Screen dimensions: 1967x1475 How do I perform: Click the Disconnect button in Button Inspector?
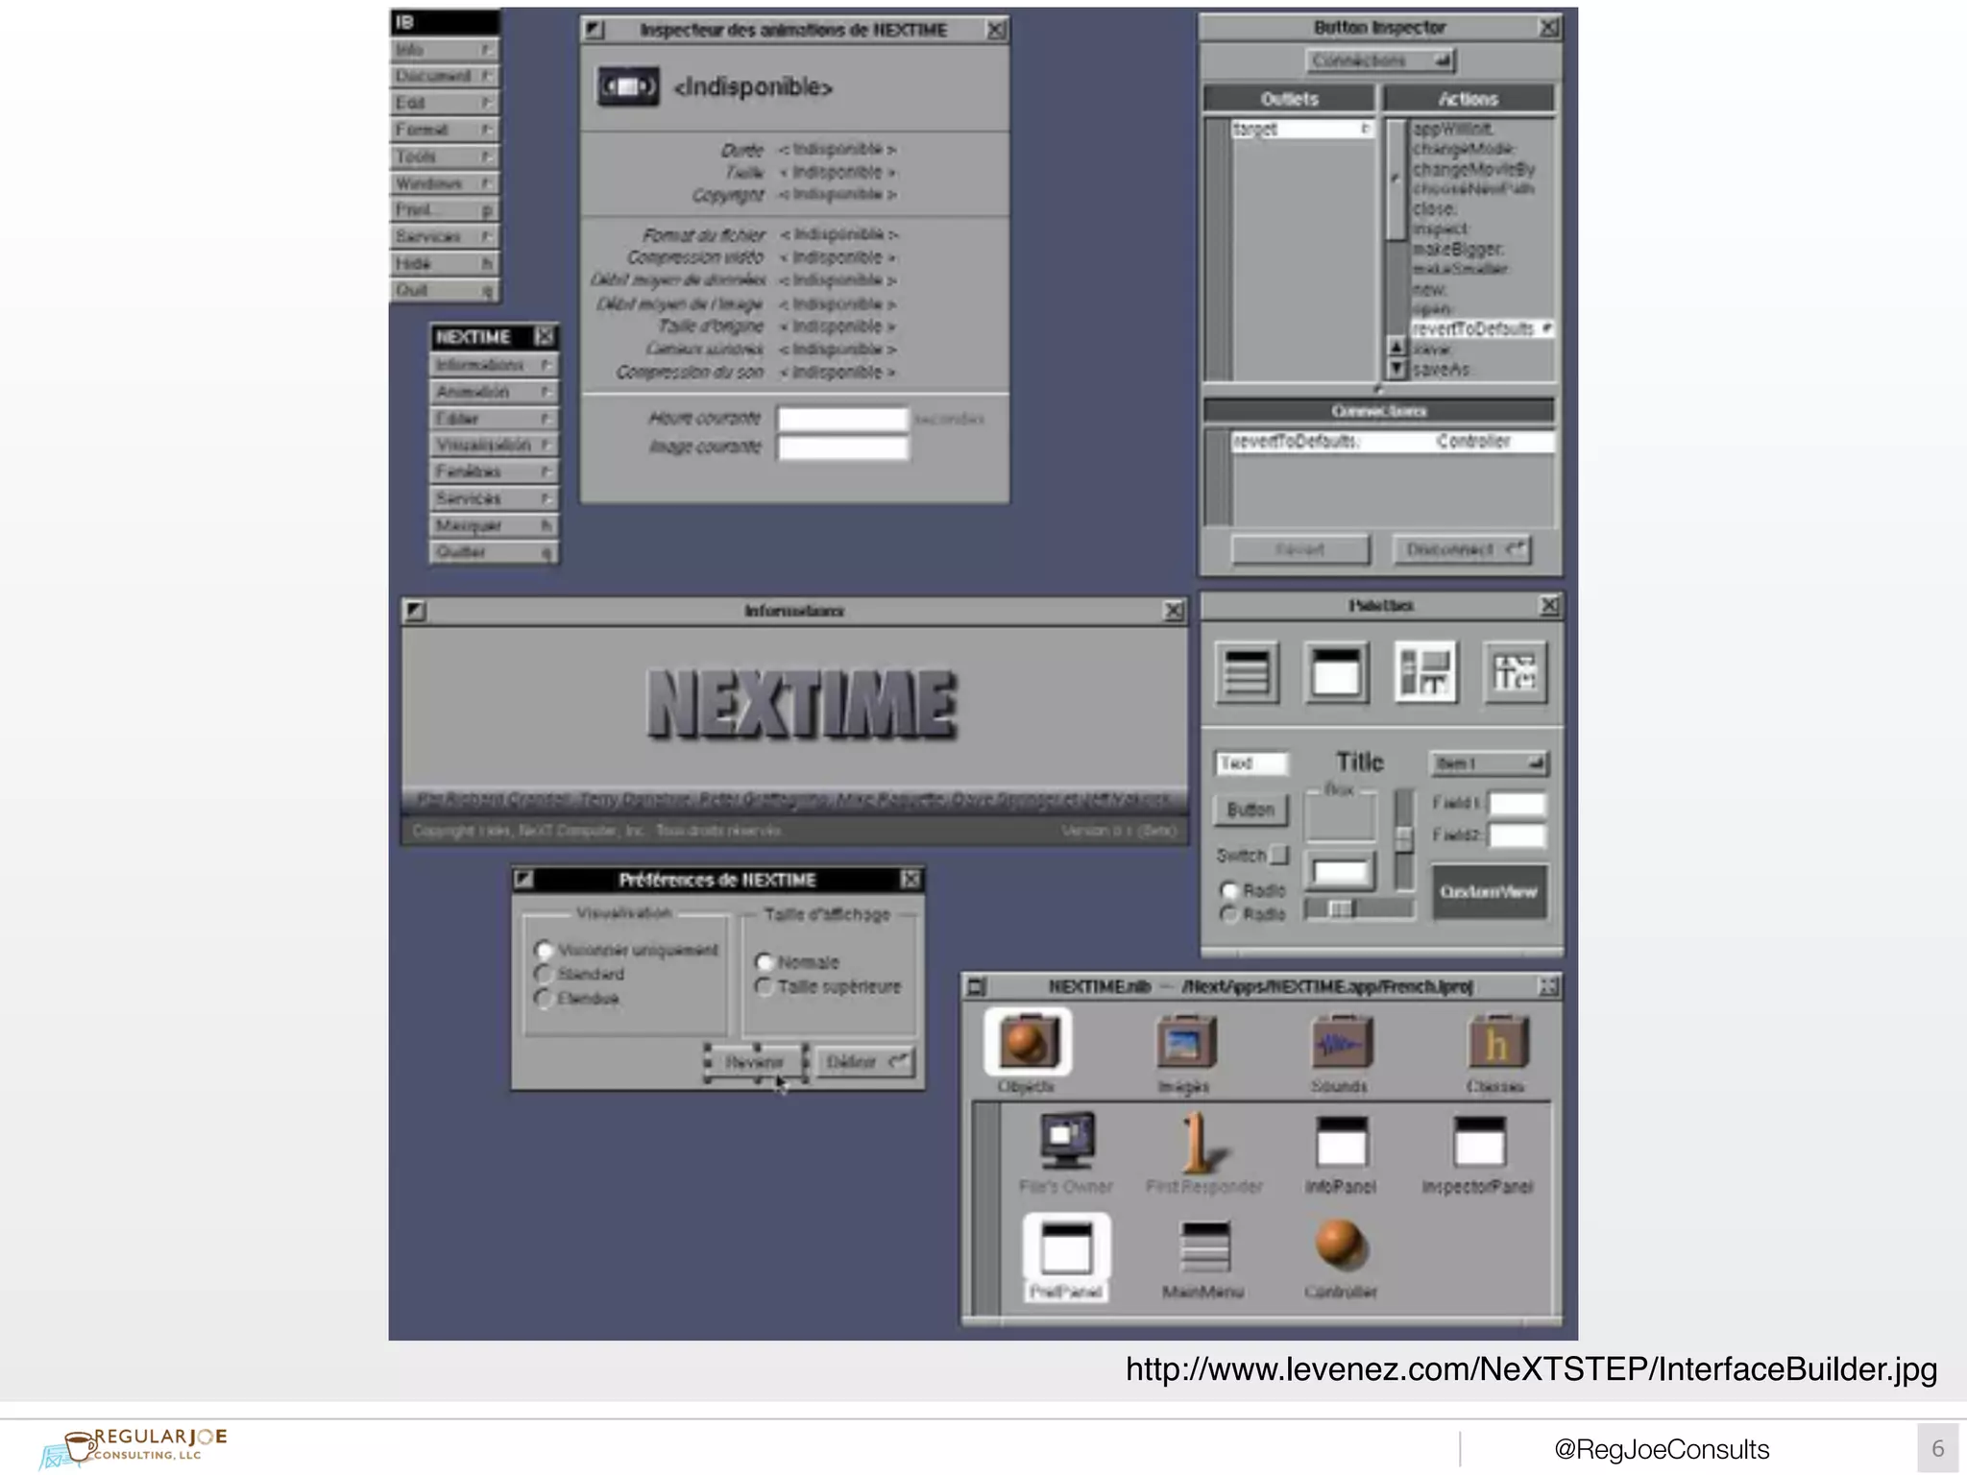coord(1462,549)
